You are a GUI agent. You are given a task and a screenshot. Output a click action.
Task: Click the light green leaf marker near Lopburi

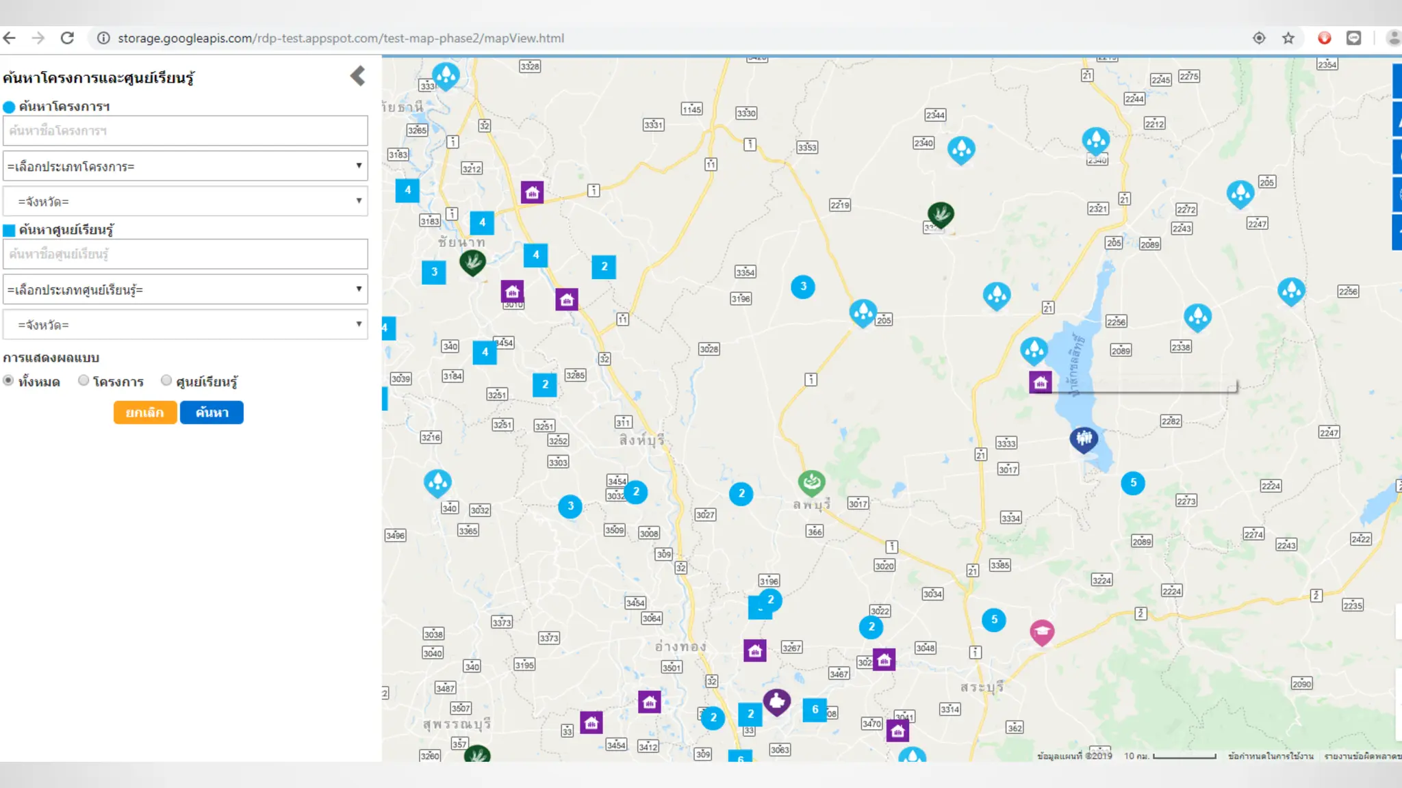(811, 482)
